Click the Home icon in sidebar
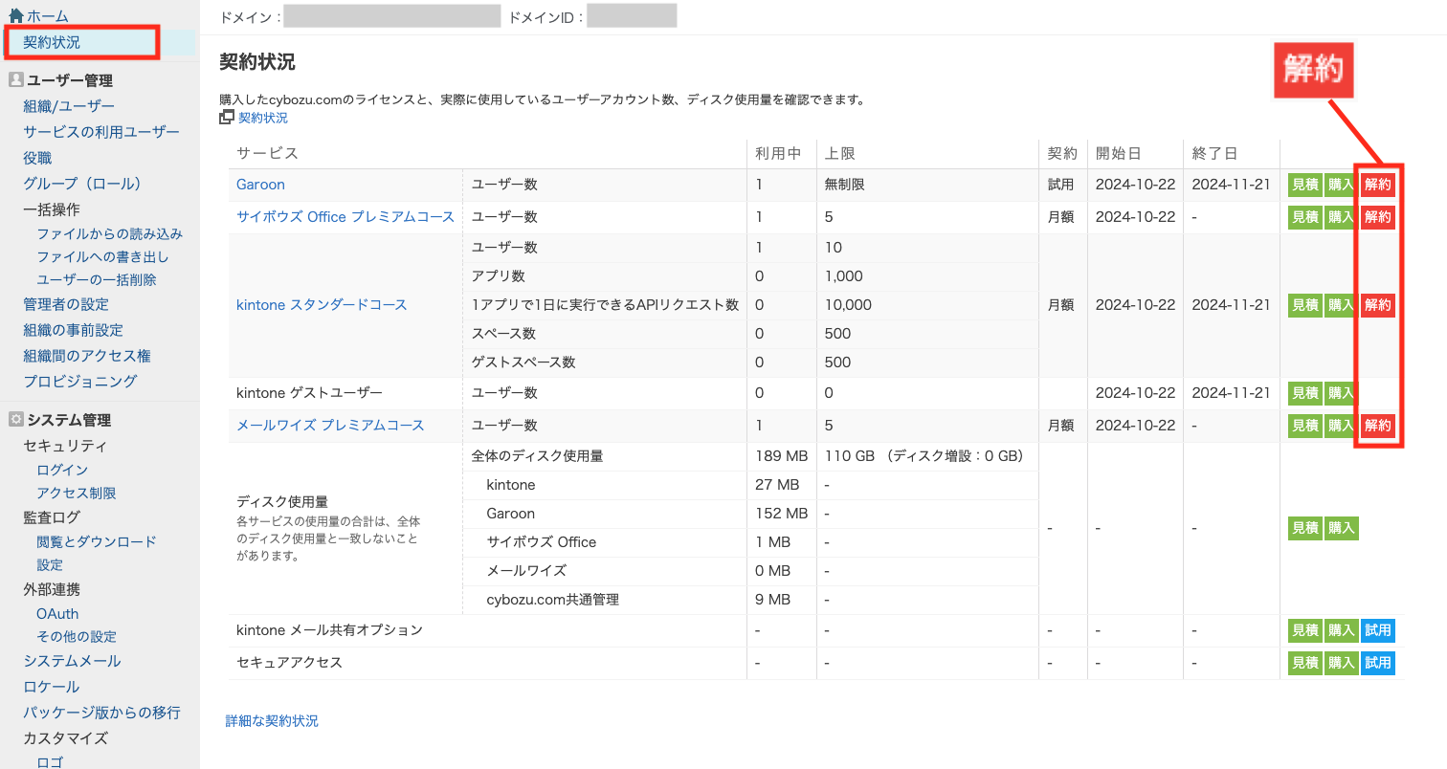The image size is (1447, 769). (15, 15)
